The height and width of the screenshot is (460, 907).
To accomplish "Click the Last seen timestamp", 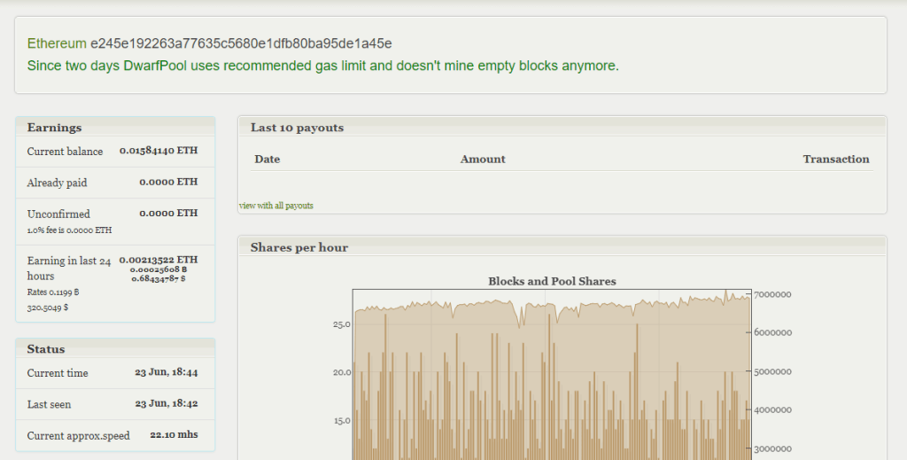I will click(166, 404).
